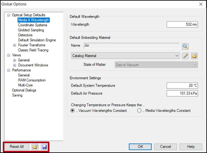Select Media Wavelengths Constant radio option
Image resolution: width=207 pixels, height=153 pixels.
139,111
